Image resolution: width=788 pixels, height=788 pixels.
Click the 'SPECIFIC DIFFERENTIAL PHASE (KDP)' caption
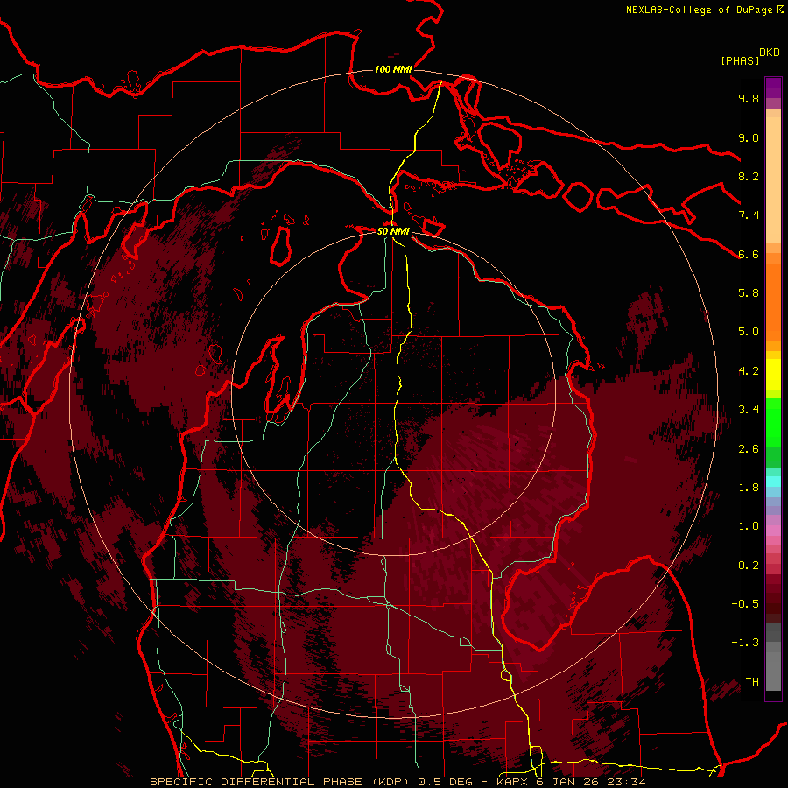coord(279,782)
